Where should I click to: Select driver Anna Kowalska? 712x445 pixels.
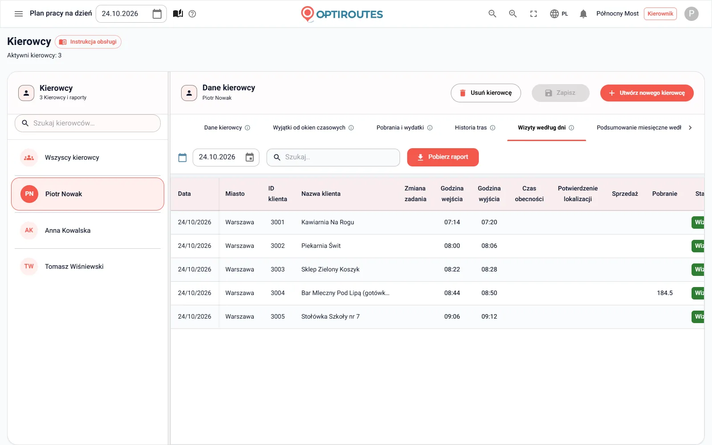click(x=88, y=231)
